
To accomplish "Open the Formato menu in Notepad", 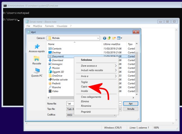I will coord(49,26).
